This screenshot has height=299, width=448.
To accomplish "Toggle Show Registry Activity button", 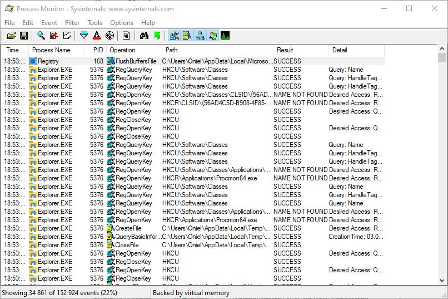I will 175,36.
